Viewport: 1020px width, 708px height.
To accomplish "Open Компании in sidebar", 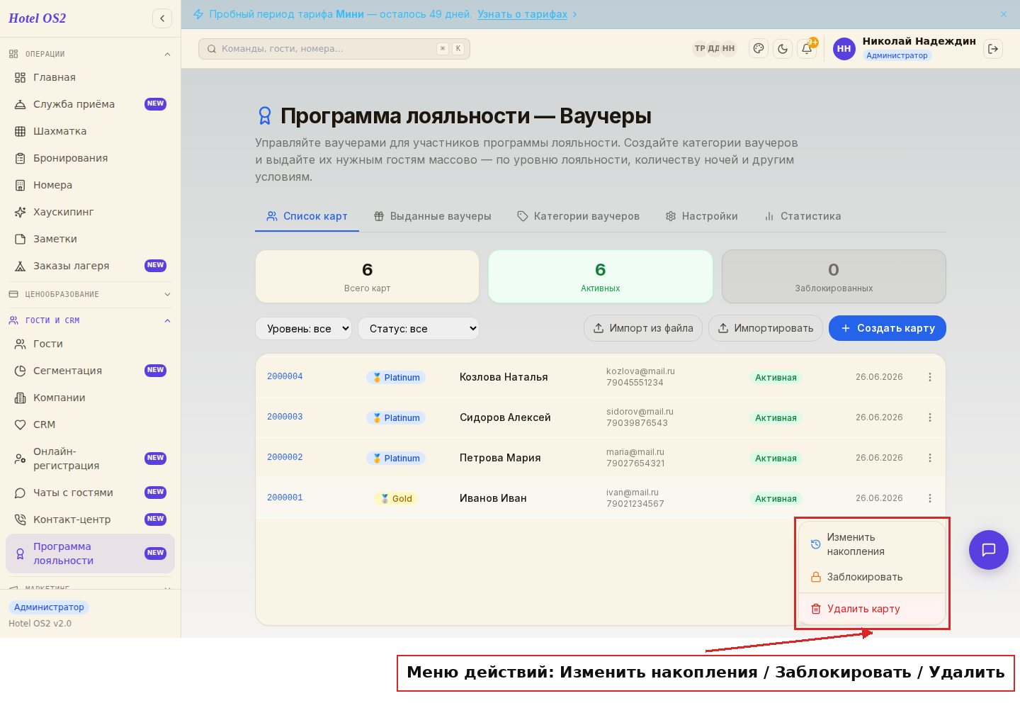I will click(x=90, y=398).
